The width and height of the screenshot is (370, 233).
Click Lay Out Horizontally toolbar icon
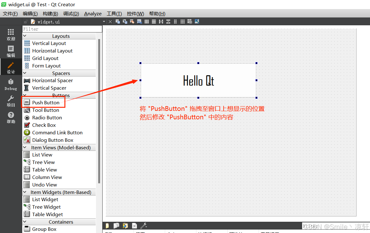click(x=147, y=22)
